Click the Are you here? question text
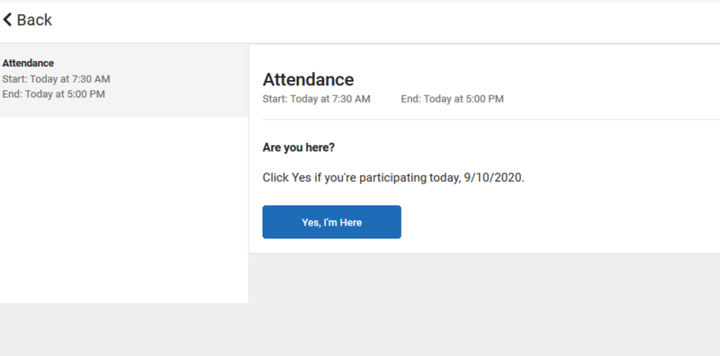This screenshot has width=720, height=356. coord(299,147)
